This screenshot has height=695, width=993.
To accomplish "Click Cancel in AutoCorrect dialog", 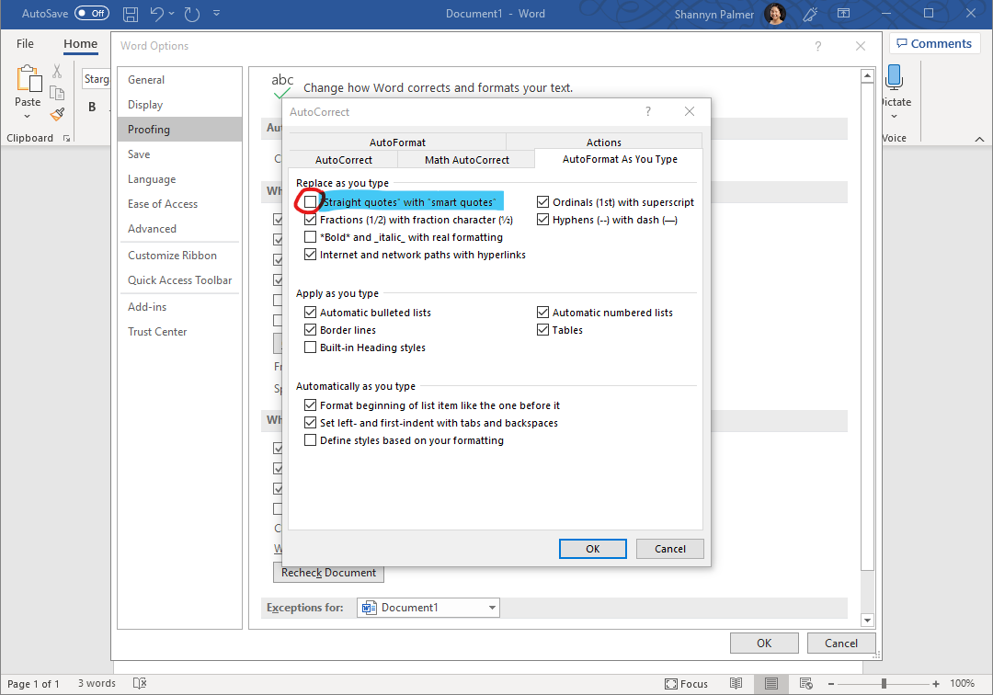I will click(670, 549).
